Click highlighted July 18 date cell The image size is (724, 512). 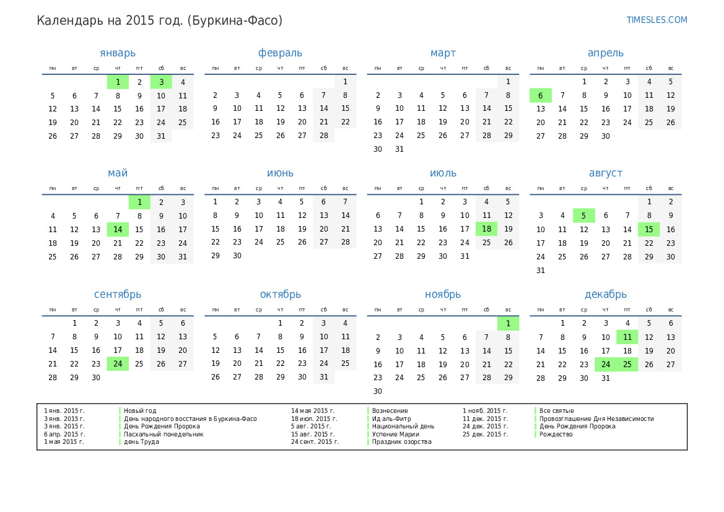click(486, 230)
